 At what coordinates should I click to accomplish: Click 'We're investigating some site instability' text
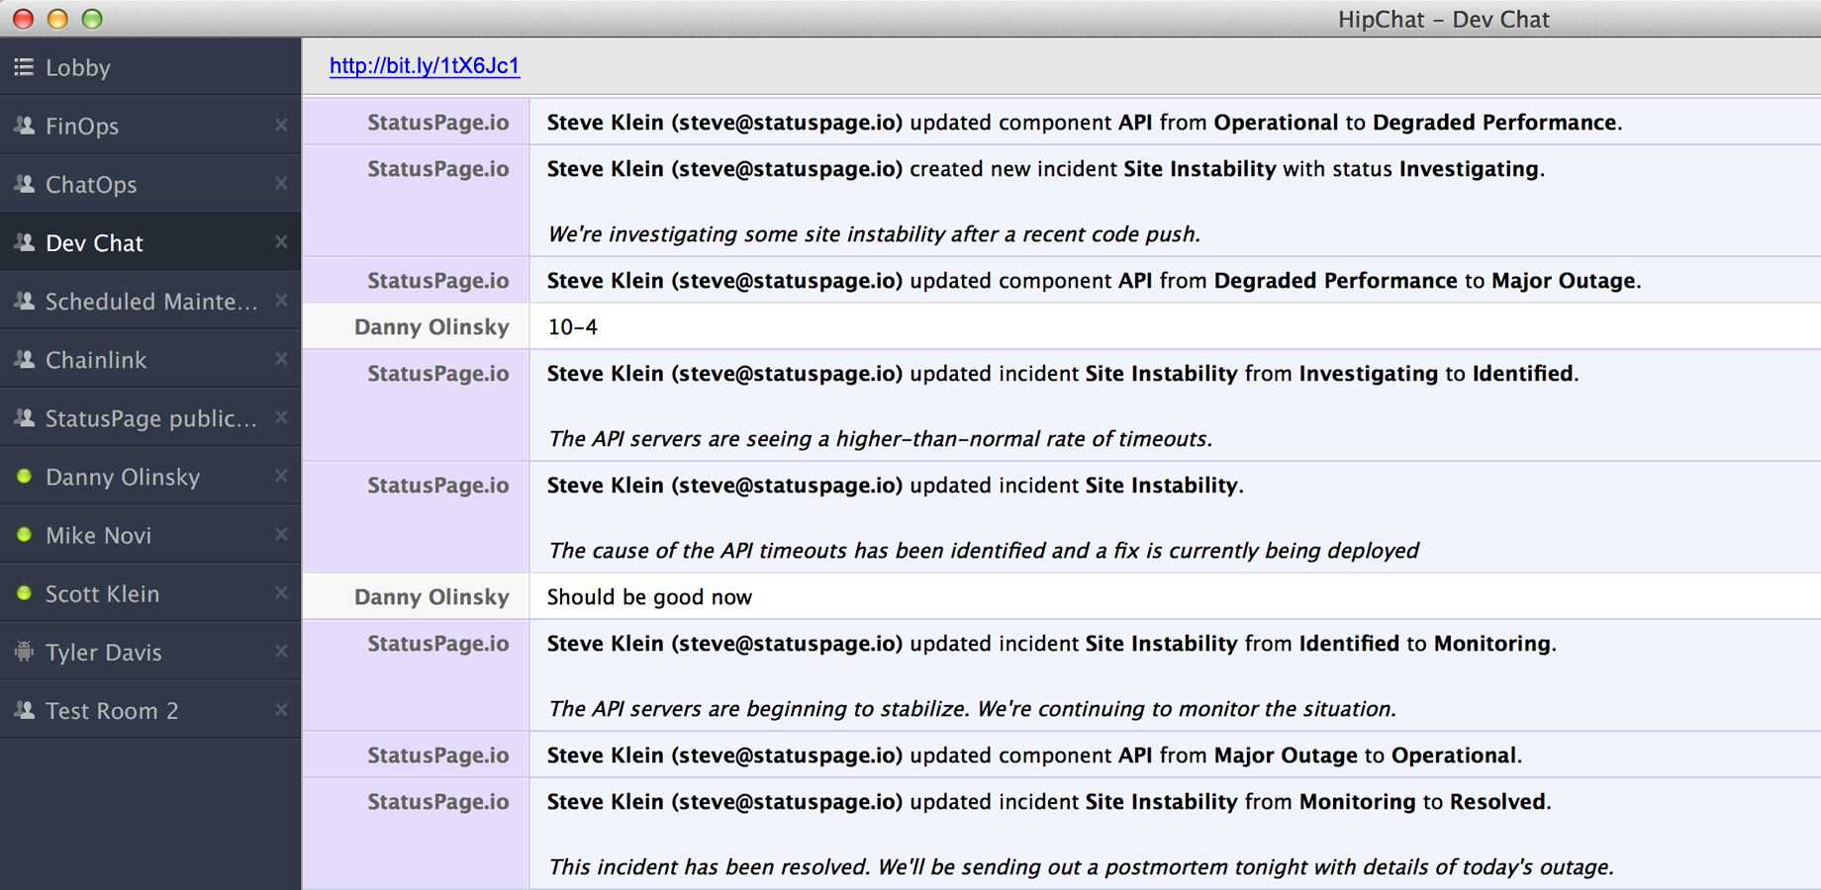pyautogui.click(x=874, y=234)
